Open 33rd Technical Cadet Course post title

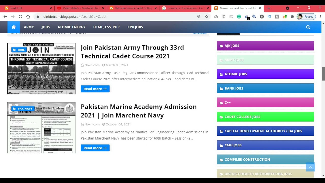tap(132, 52)
